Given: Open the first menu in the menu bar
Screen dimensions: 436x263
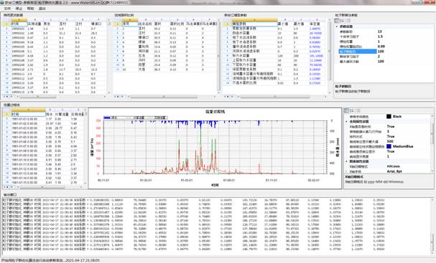Looking at the screenshot, I should point(7,9).
